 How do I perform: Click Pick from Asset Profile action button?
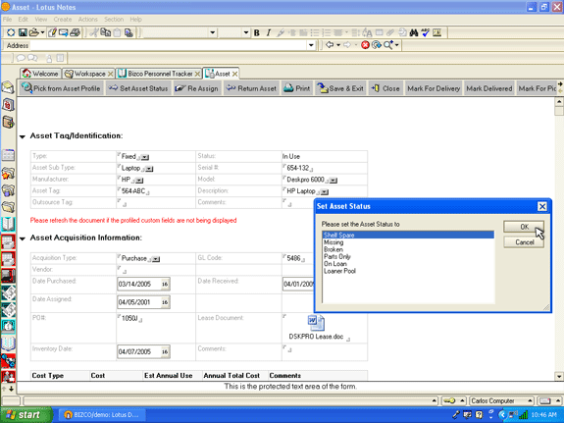pyautogui.click(x=61, y=88)
